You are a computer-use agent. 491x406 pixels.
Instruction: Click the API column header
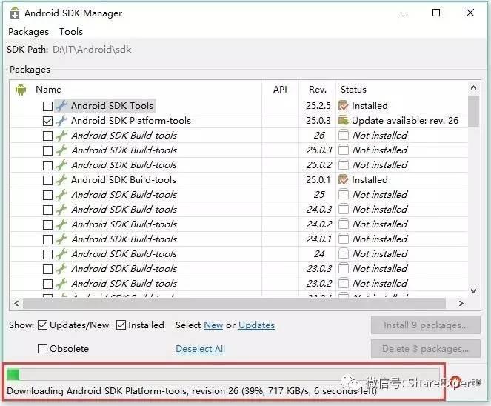[x=280, y=90]
